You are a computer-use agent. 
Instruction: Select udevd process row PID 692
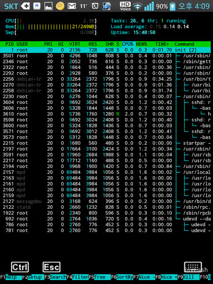point(106,219)
